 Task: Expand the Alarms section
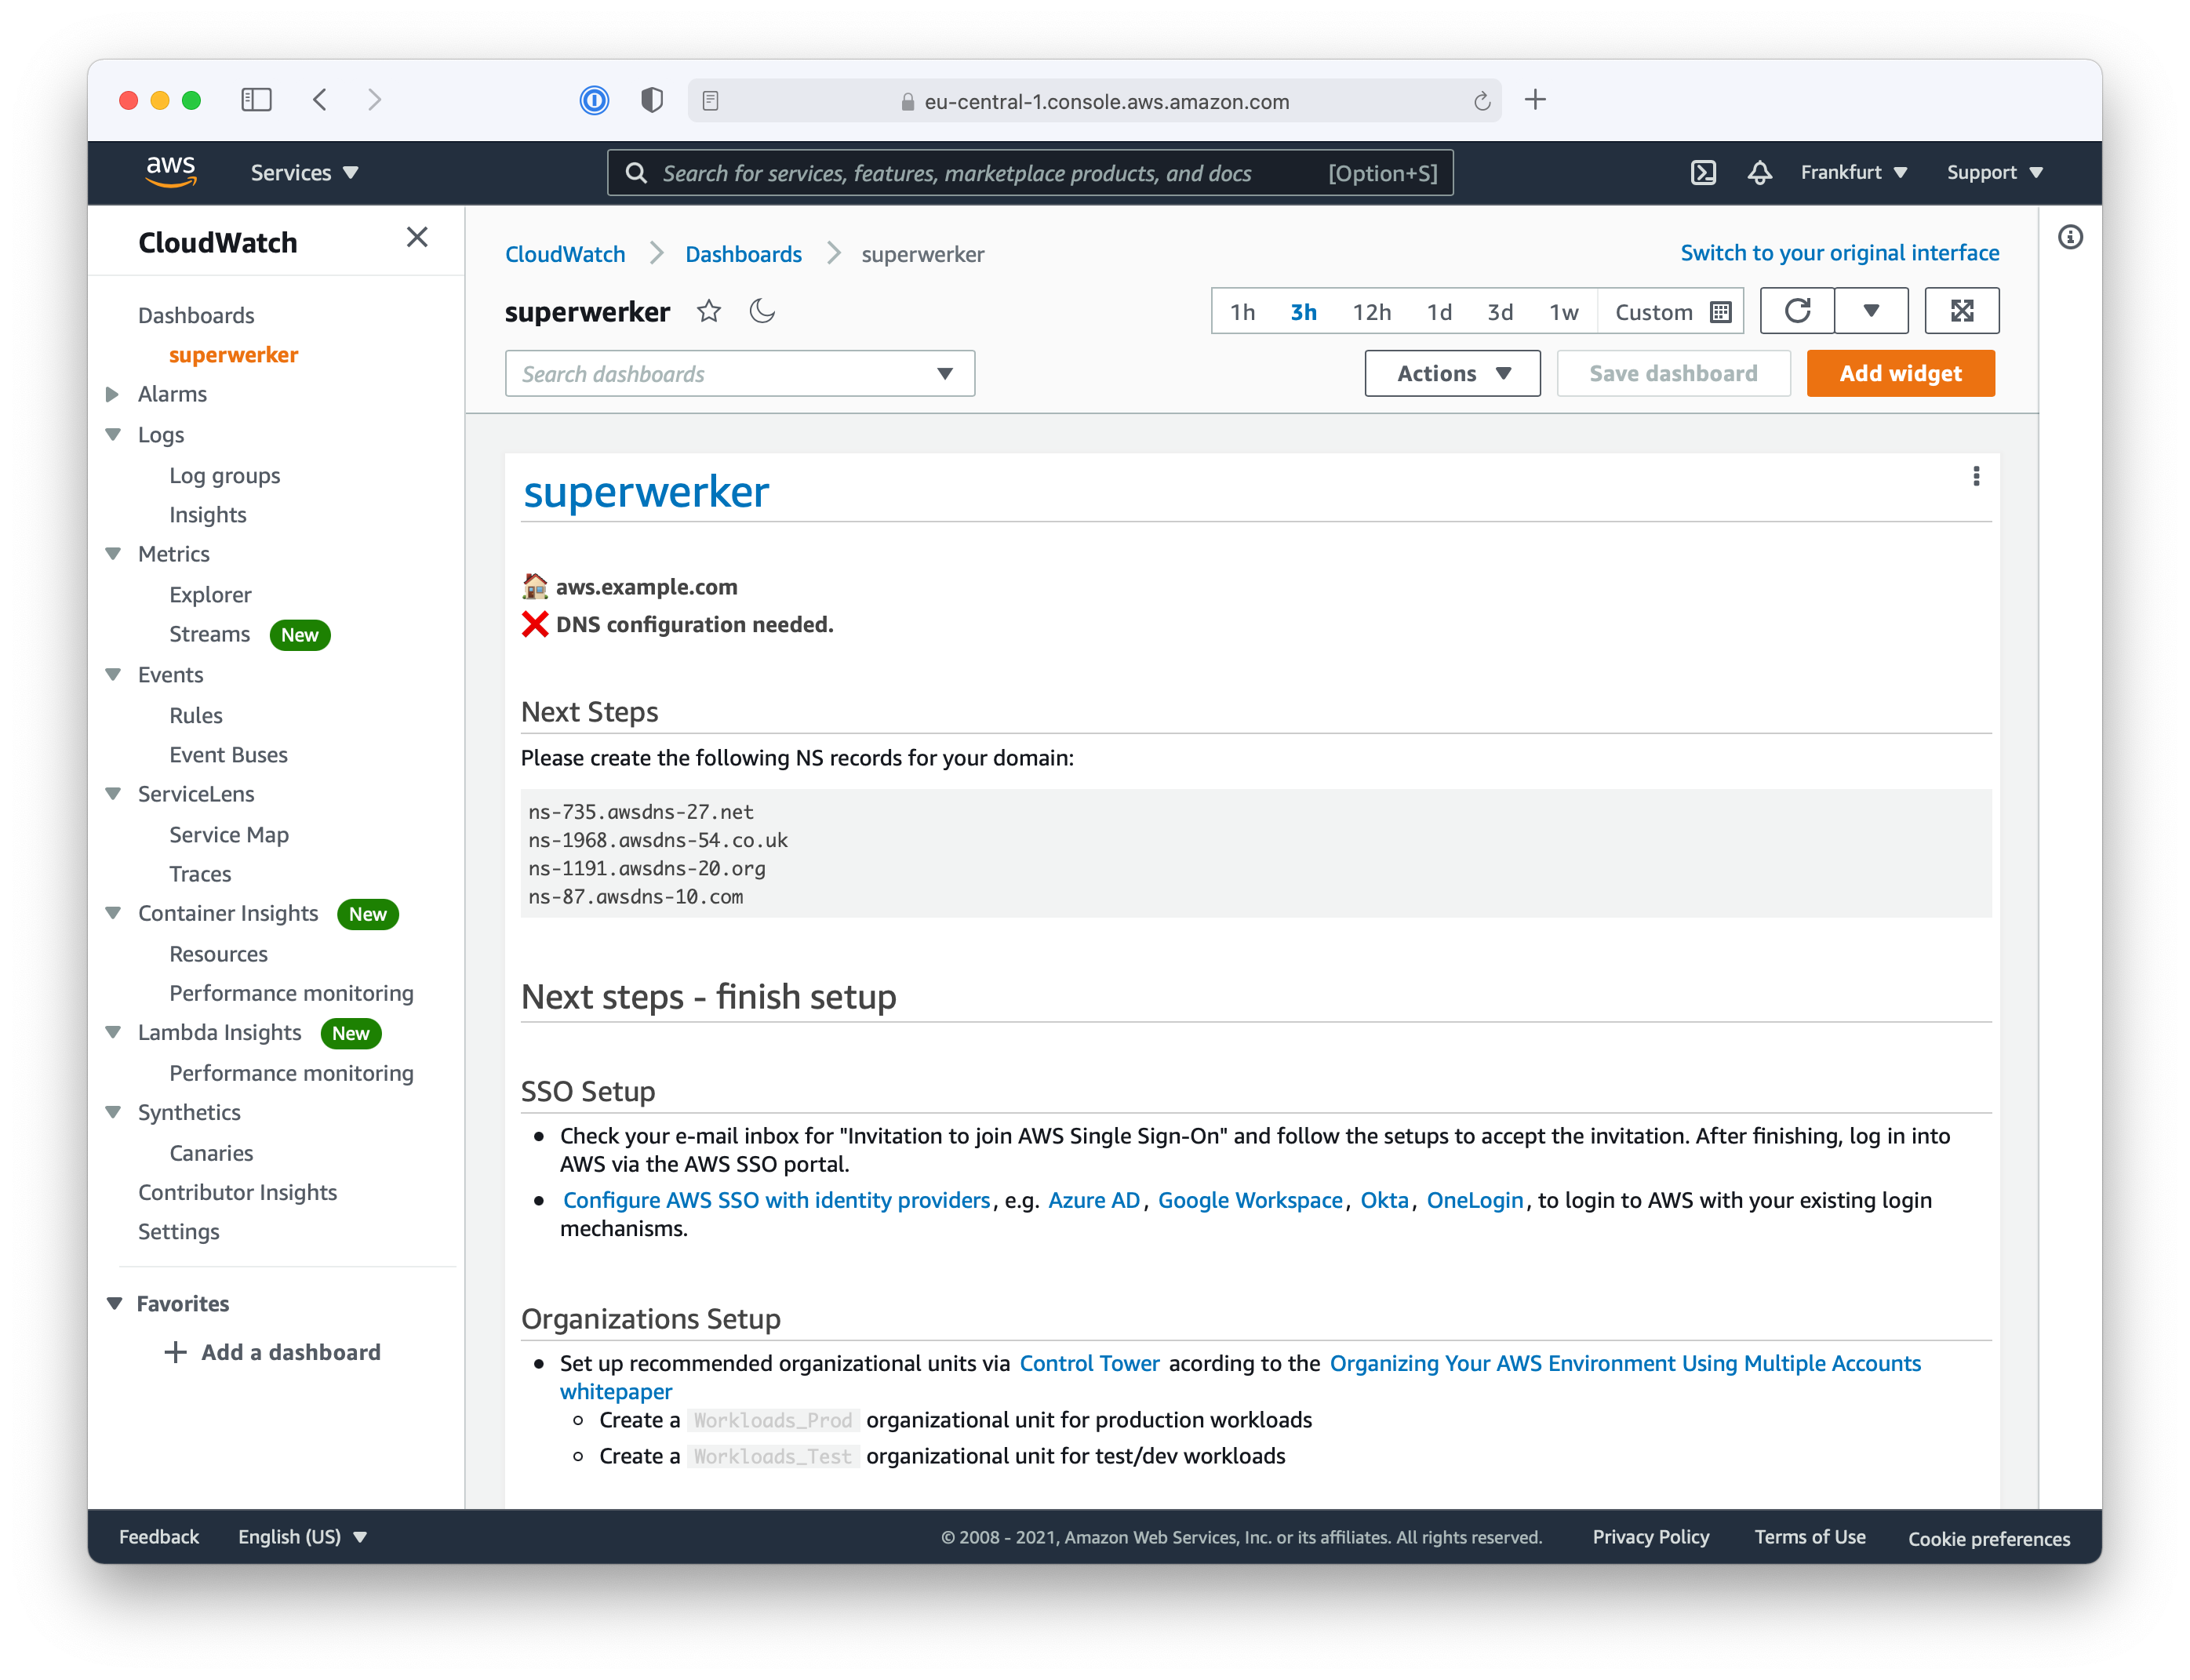[x=112, y=394]
